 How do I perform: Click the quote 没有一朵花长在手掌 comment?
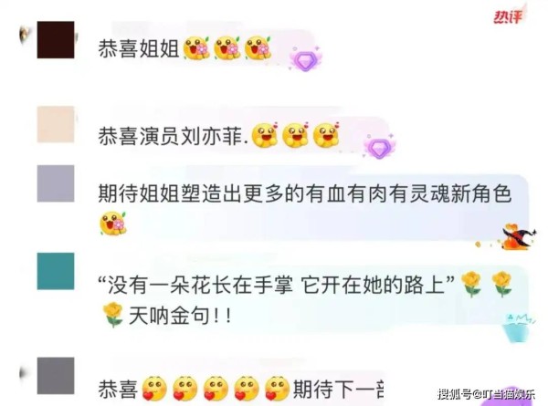tap(277, 286)
